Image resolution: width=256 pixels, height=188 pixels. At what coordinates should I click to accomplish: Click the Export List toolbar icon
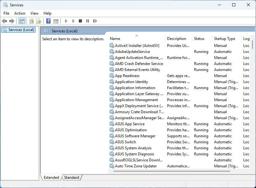click(x=39, y=21)
